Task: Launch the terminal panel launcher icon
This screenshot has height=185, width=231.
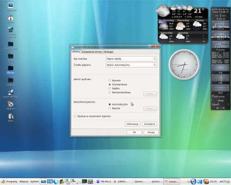Action: [x=85, y=181]
